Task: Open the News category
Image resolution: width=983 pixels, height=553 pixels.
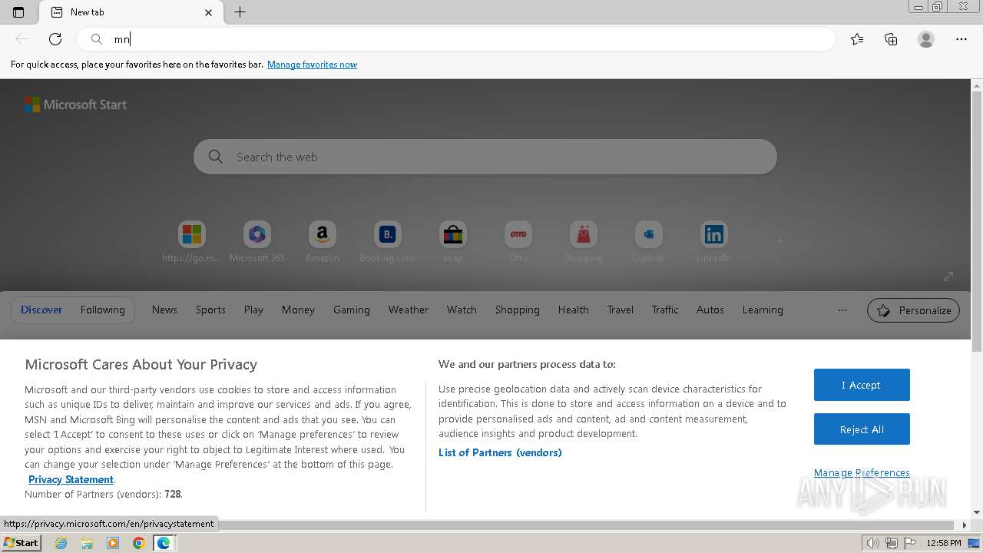Action: point(164,310)
